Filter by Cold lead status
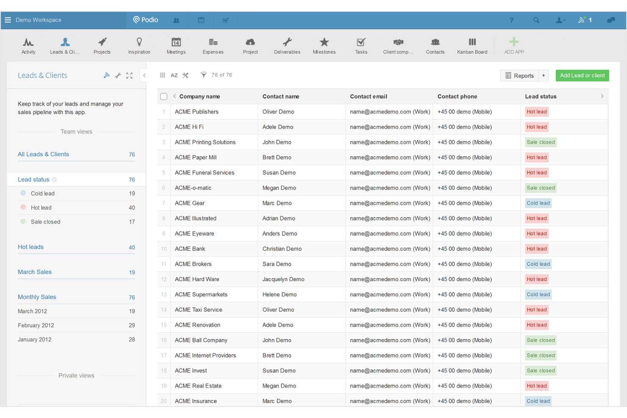This screenshot has width=627, height=418. point(77,194)
